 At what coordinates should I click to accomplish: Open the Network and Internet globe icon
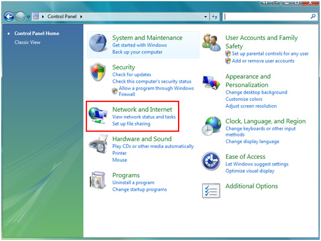(98, 115)
